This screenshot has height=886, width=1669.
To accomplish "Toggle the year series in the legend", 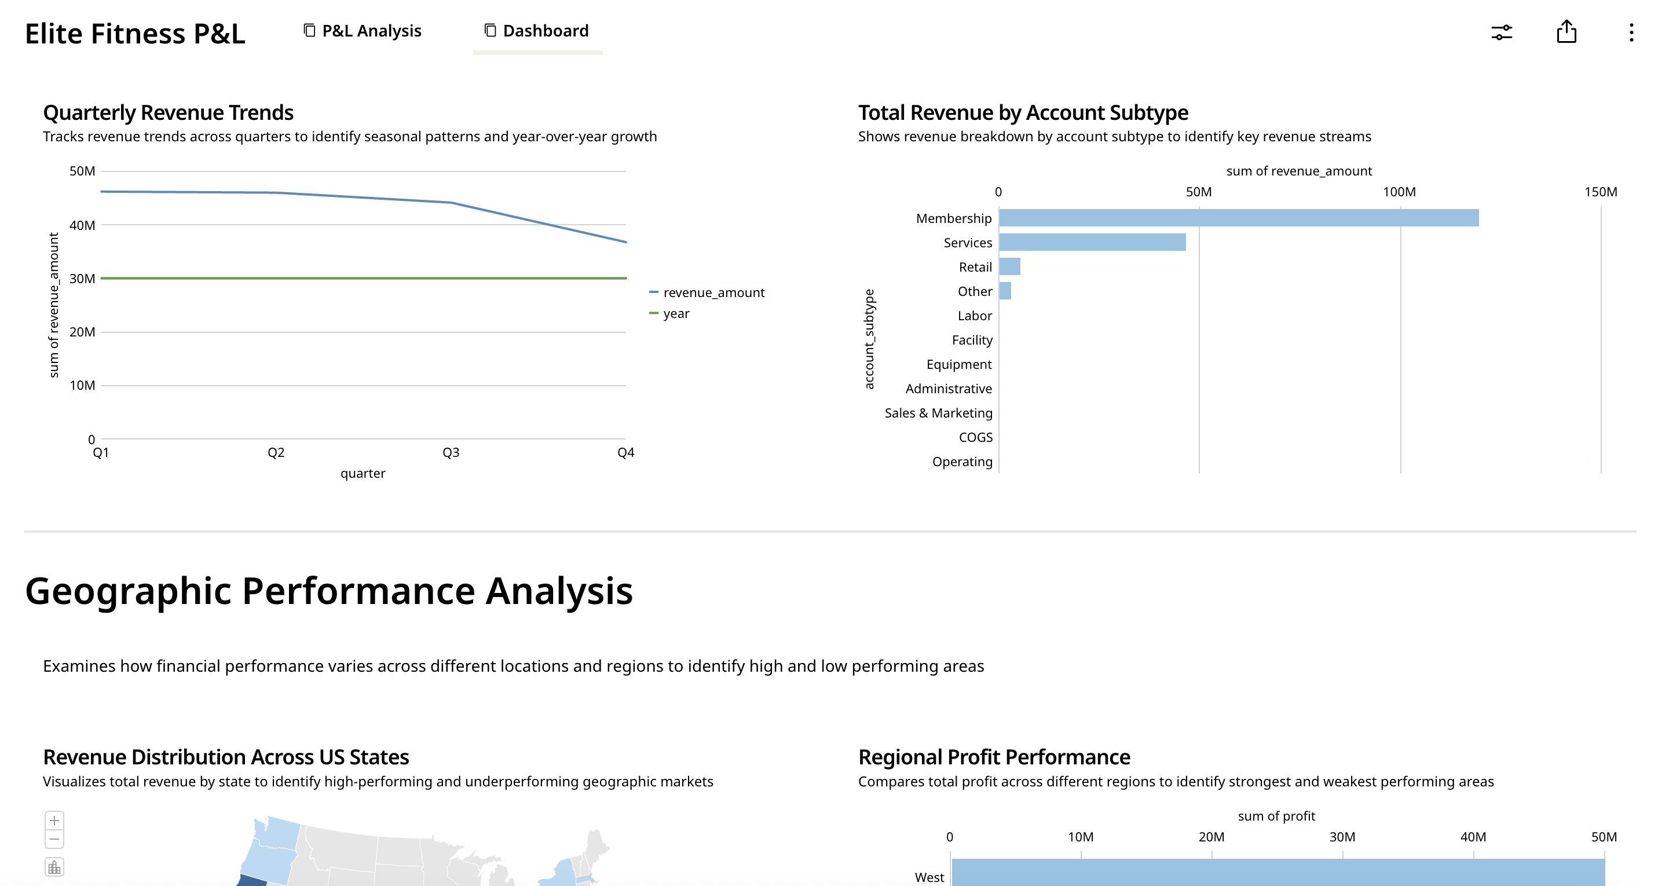I will (x=676, y=313).
